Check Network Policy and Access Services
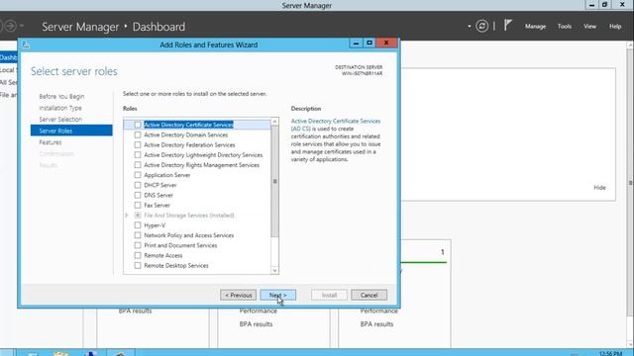Screen dimensions: 634x356 [138, 235]
